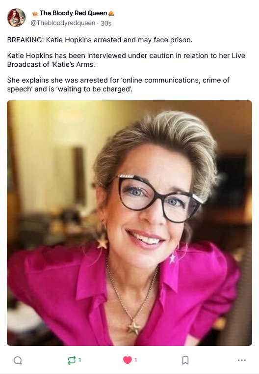
Task: Open the reply speech-bubble icon
Action: [x=18, y=360]
